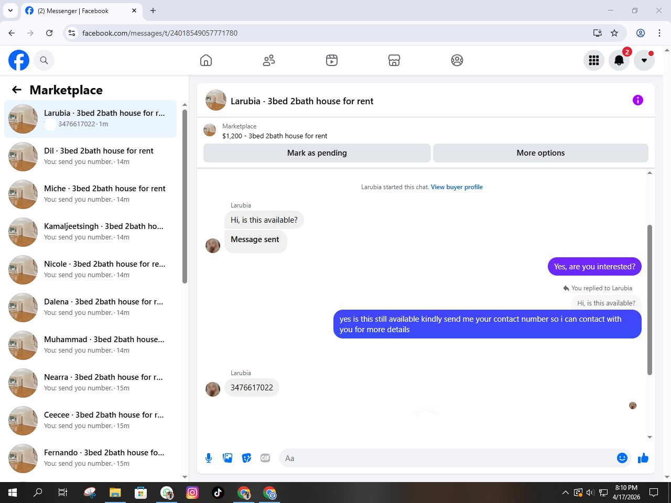Select the Messenger | Facebook tab
Image resolution: width=671 pixels, height=503 pixels.
pos(81,10)
